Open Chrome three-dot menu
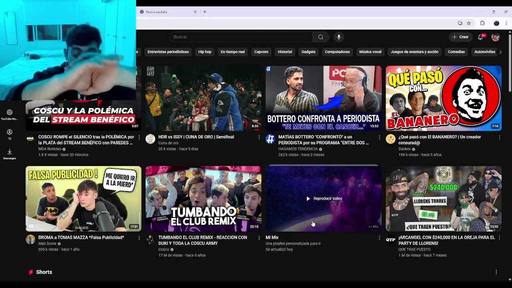This screenshot has height=288, width=512. 506,23
